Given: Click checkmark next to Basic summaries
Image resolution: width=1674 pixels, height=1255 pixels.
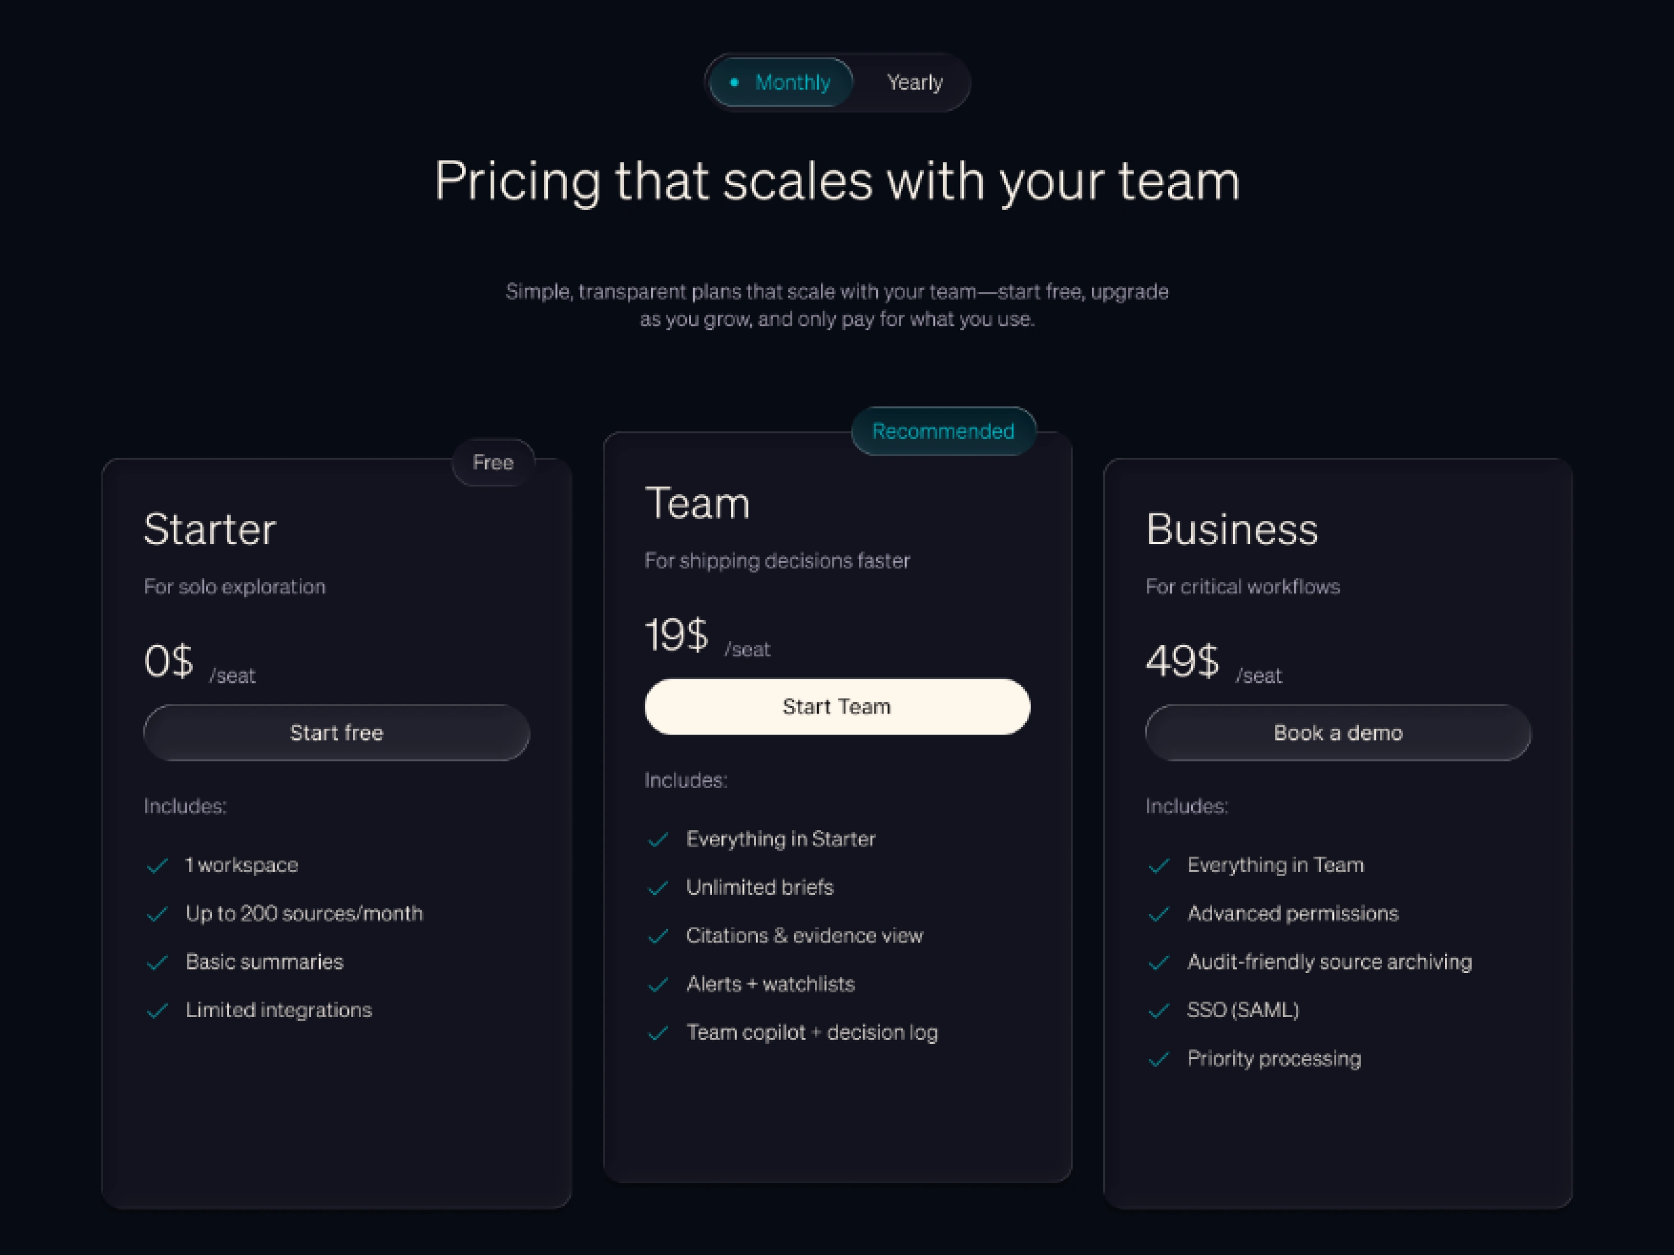Looking at the screenshot, I should [x=157, y=962].
